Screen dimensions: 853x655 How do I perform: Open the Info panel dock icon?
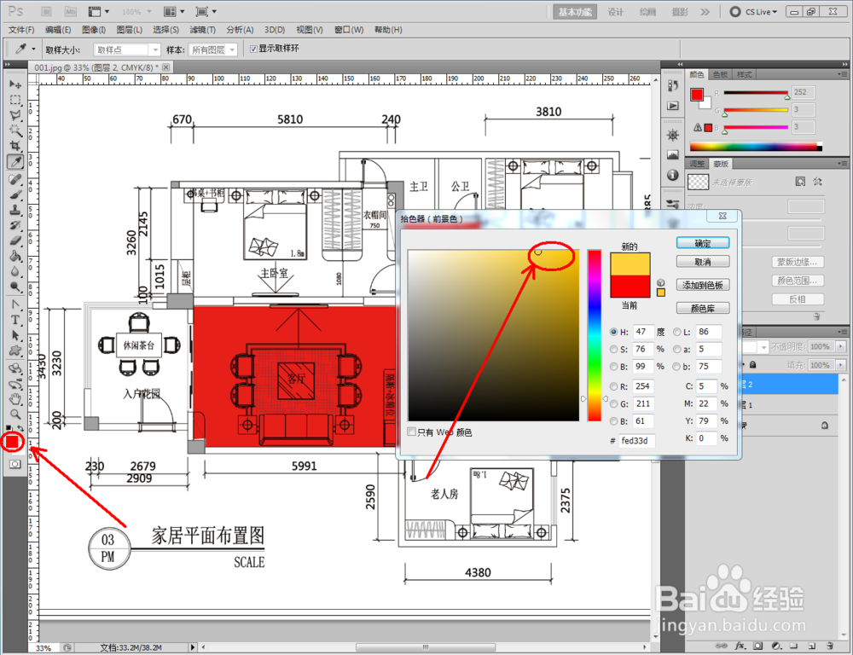(673, 175)
